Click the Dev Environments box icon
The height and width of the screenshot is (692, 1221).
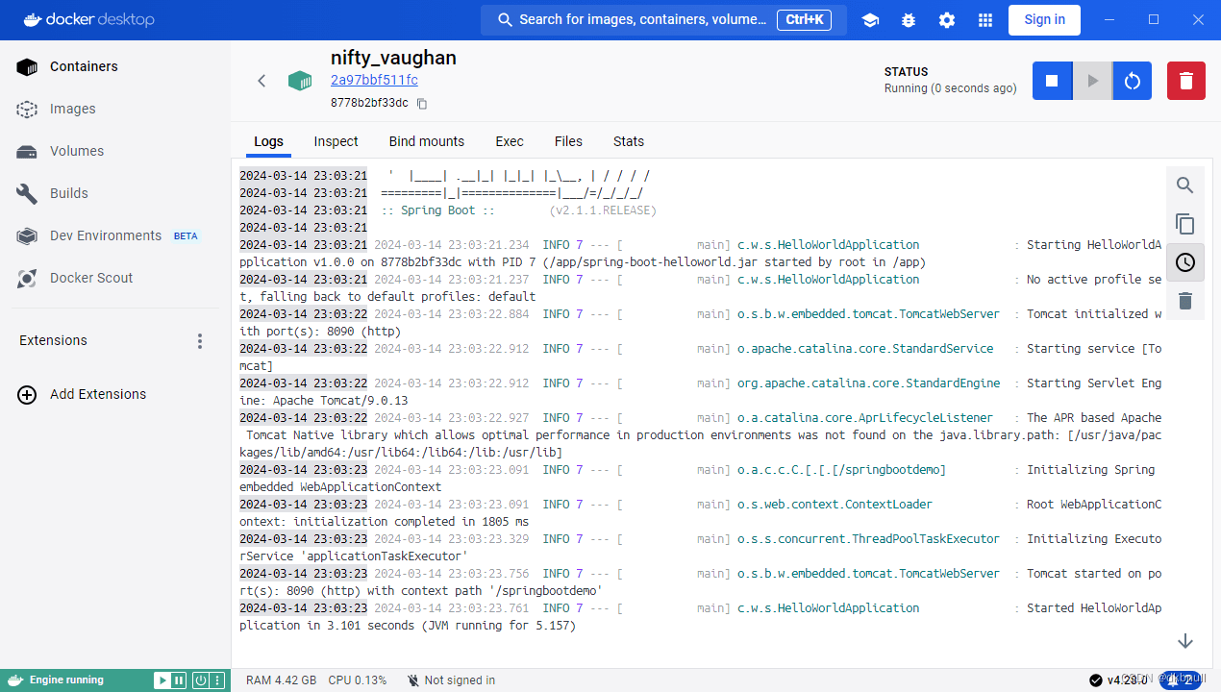click(27, 235)
